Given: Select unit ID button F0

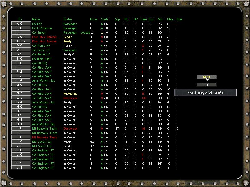Looking at the screenshot, I should pyautogui.click(x=21, y=63).
